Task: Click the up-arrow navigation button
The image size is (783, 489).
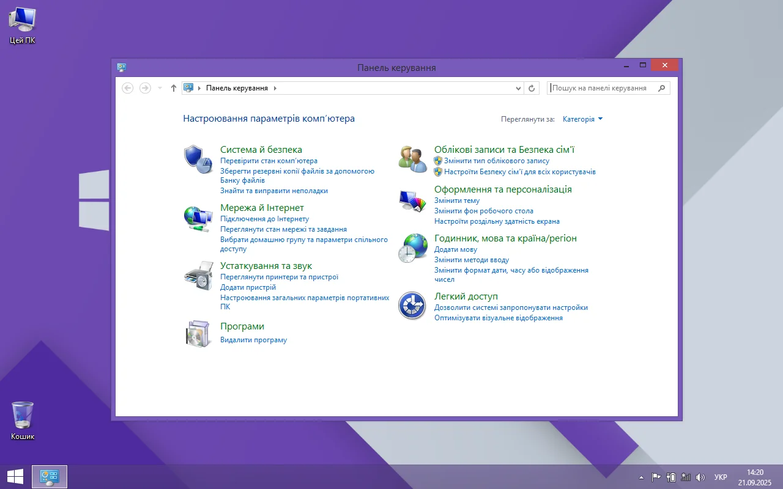Action: tap(174, 88)
